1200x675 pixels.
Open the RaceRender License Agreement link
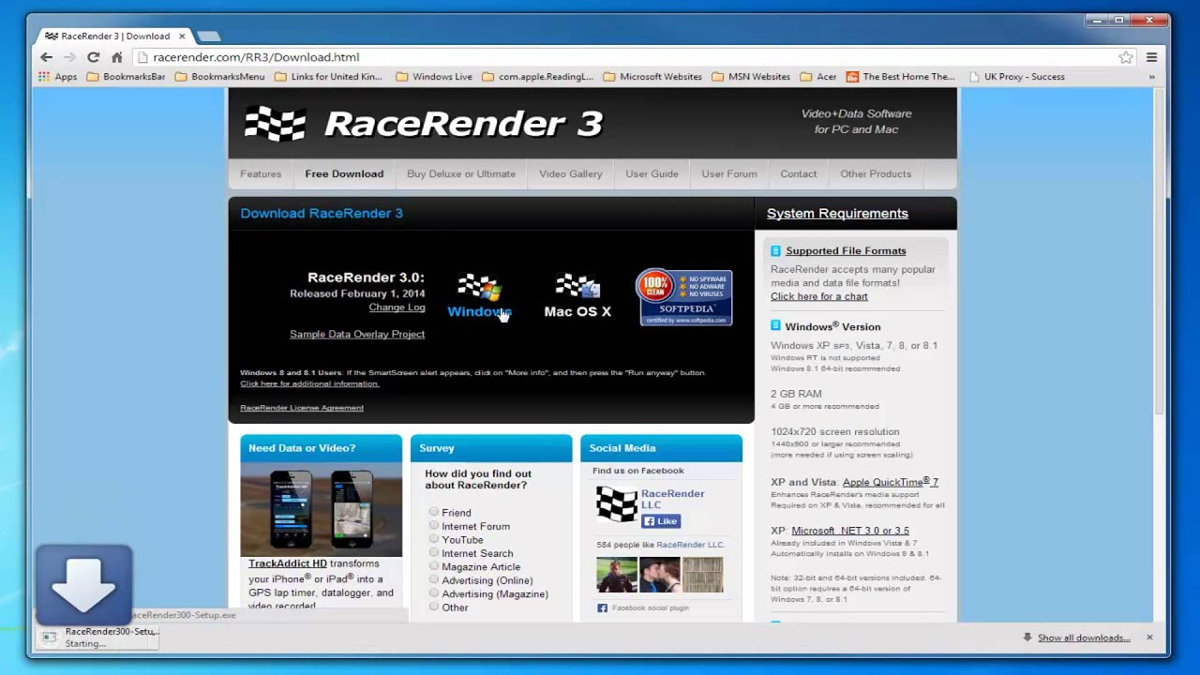pyautogui.click(x=302, y=408)
